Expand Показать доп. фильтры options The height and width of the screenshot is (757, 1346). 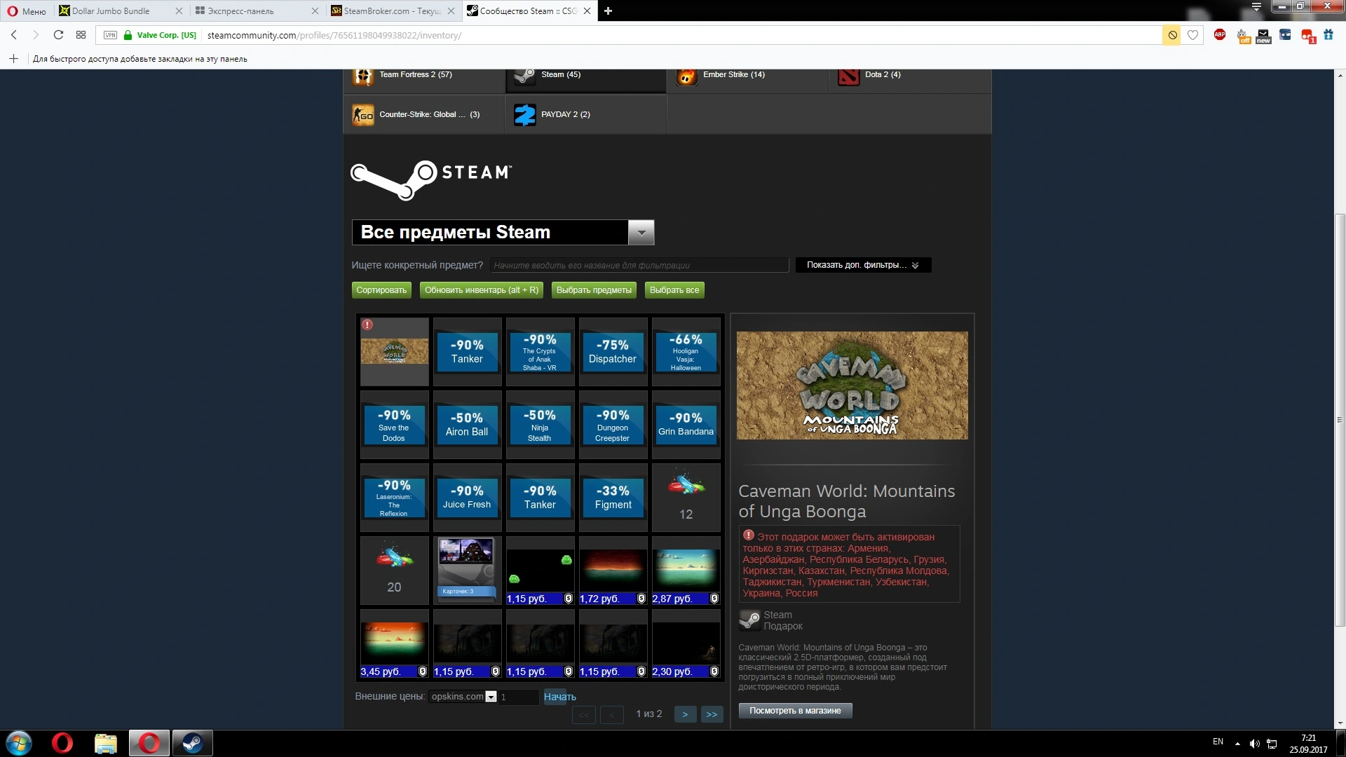point(863,265)
